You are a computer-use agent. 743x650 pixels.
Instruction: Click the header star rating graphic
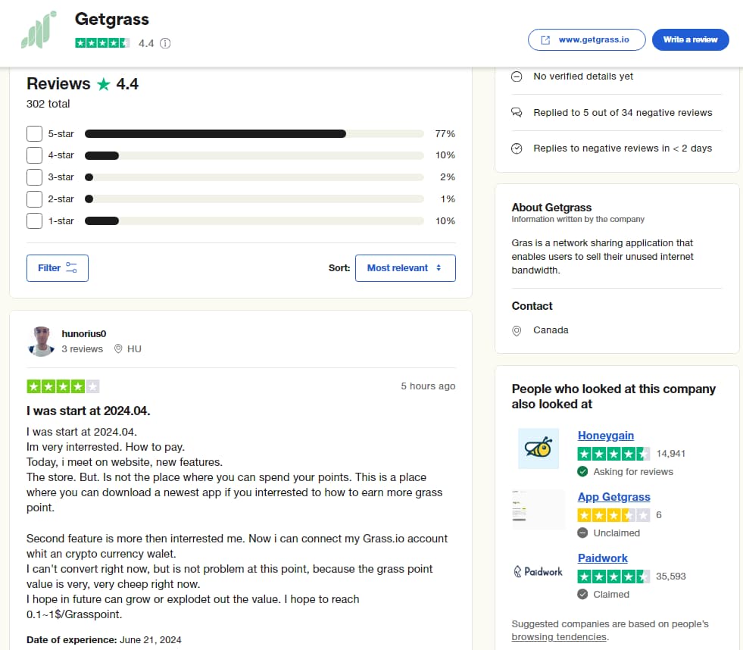click(x=102, y=43)
